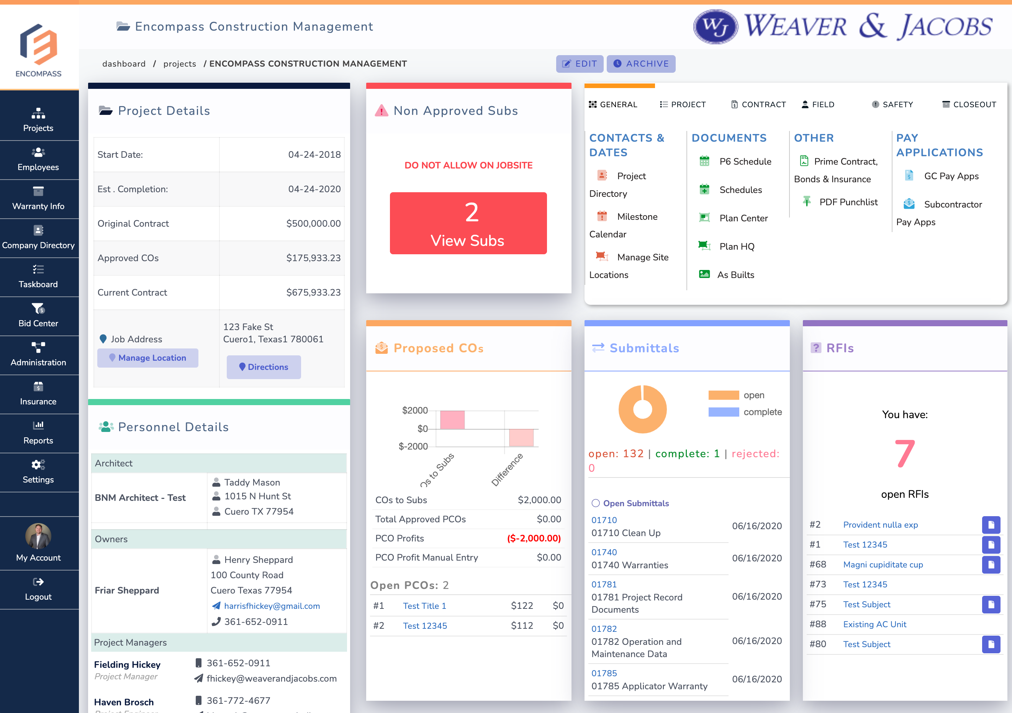Open the Administration sidebar section
1012x713 pixels.
[x=38, y=354]
